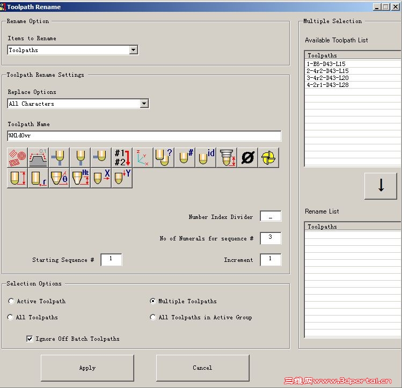The height and width of the screenshot is (388, 402).
Task: Insert tool type question mark icon
Action: pyautogui.click(x=164, y=158)
